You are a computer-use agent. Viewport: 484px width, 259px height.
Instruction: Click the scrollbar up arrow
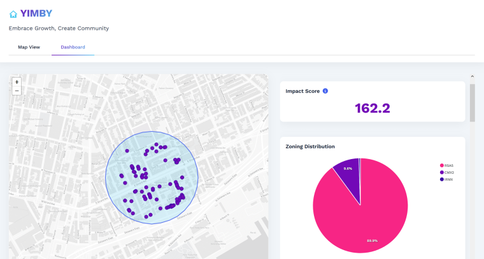pos(473,76)
